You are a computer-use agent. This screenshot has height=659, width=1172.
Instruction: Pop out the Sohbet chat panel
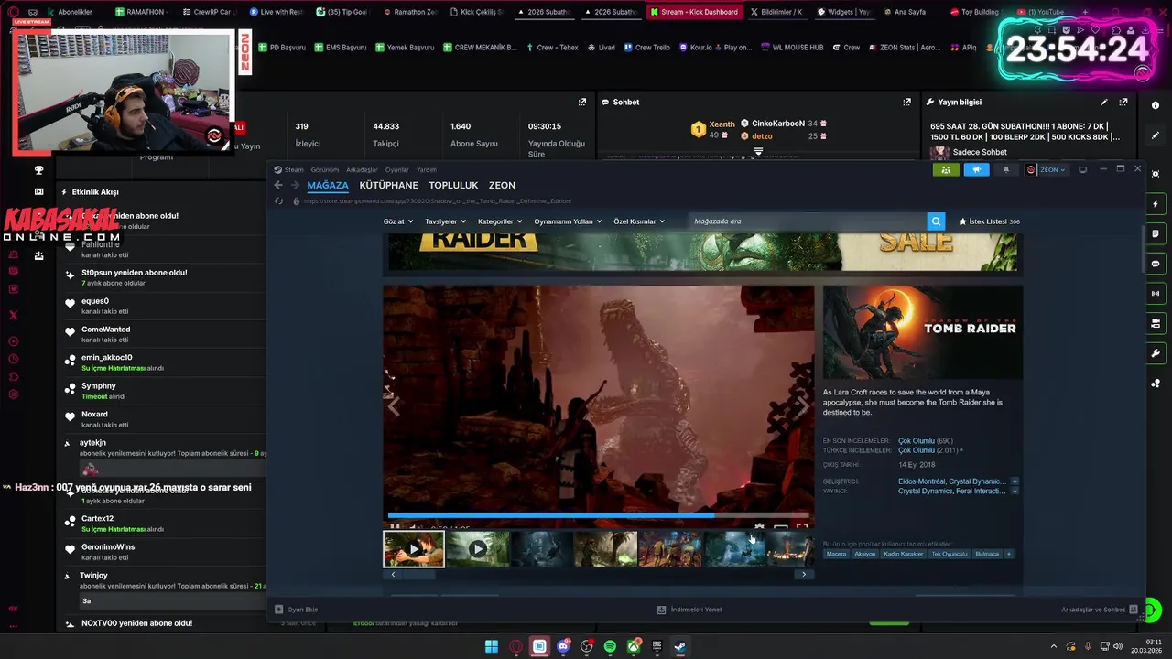point(906,102)
